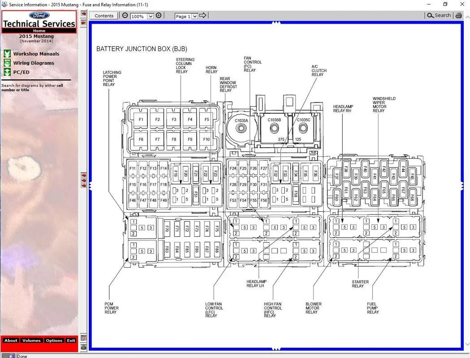This screenshot has height=358, width=470.
Task: Click the bottom edge collapse handle of viewer
Action: (x=276, y=349)
